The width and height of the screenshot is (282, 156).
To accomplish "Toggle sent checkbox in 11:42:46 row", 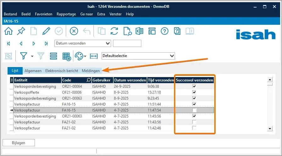I will 194,128.
